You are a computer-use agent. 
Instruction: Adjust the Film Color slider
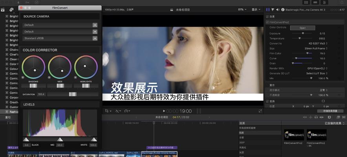pyautogui.click(x=302, y=53)
